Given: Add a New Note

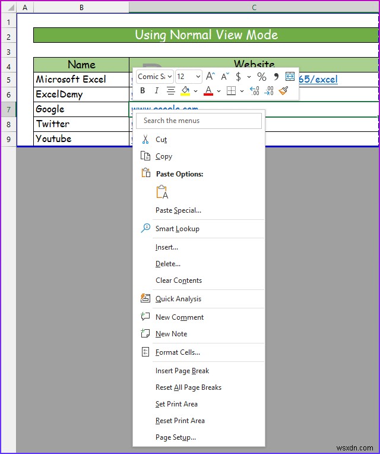Looking at the screenshot, I should point(199,334).
